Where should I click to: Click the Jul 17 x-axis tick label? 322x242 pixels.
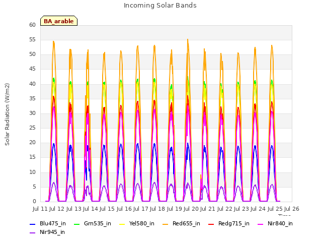(x=141, y=209)
